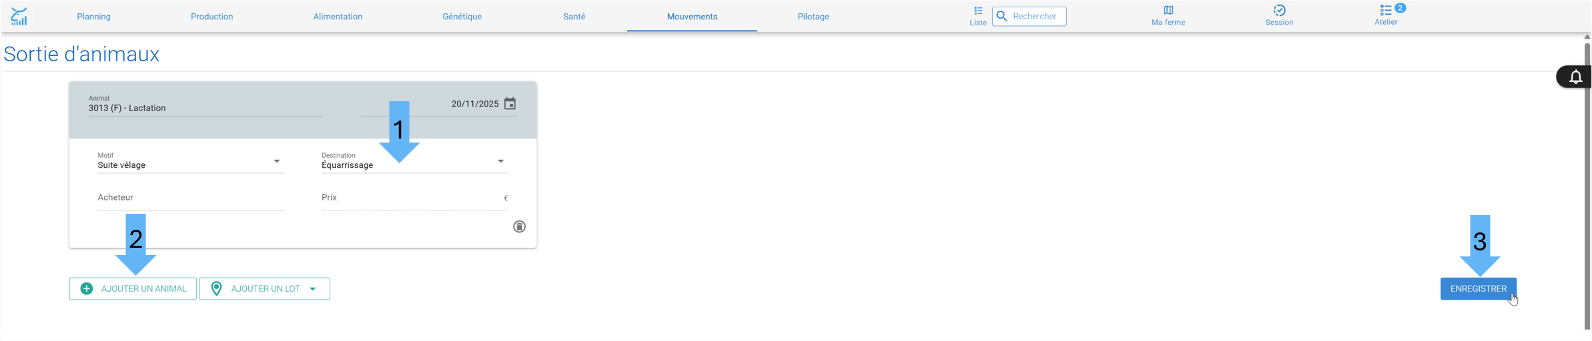Click the vertical page scrollbar
Viewport: 1592px width, 341px height.
[x=1587, y=183]
